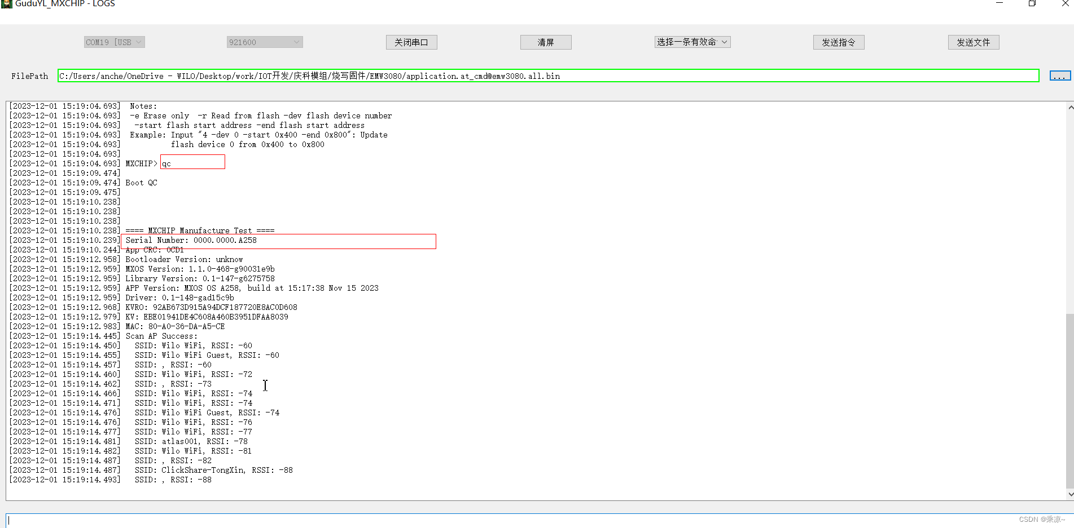Click the browse "..." file button
Screen dimensions: 1074x528
(x=1060, y=76)
